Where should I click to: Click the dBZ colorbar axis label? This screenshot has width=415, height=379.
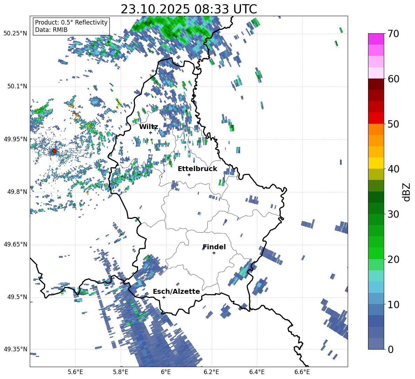[407, 192]
